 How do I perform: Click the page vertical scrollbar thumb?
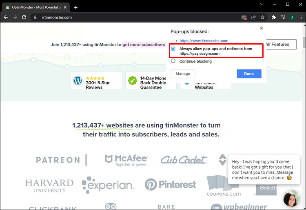point(304,42)
